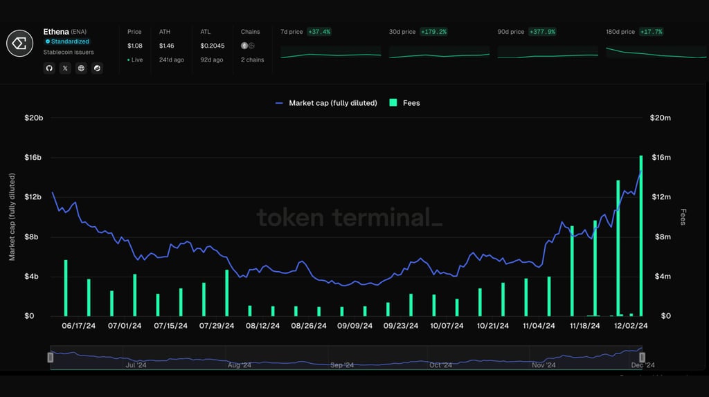Viewport: 709px width, 397px height.
Task: Click Nov '24 in the range navigator
Action: 544,365
